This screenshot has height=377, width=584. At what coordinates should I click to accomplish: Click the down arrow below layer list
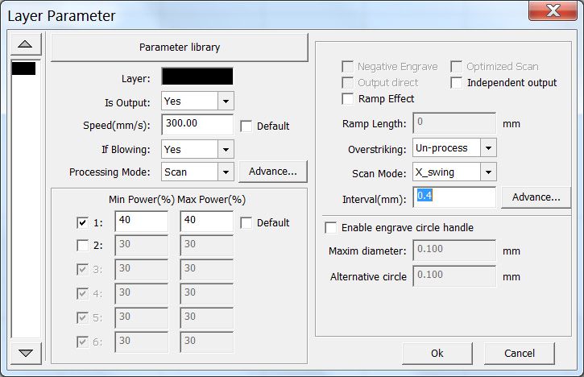click(25, 353)
